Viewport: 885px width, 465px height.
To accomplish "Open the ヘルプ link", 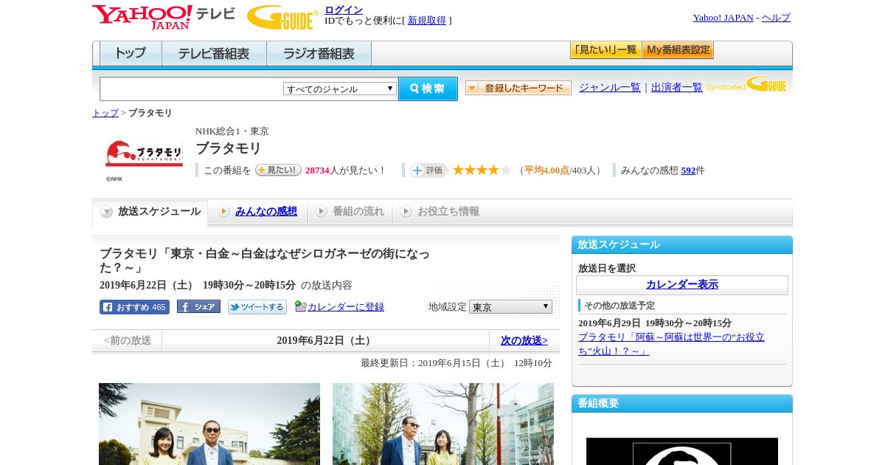I will point(776,18).
